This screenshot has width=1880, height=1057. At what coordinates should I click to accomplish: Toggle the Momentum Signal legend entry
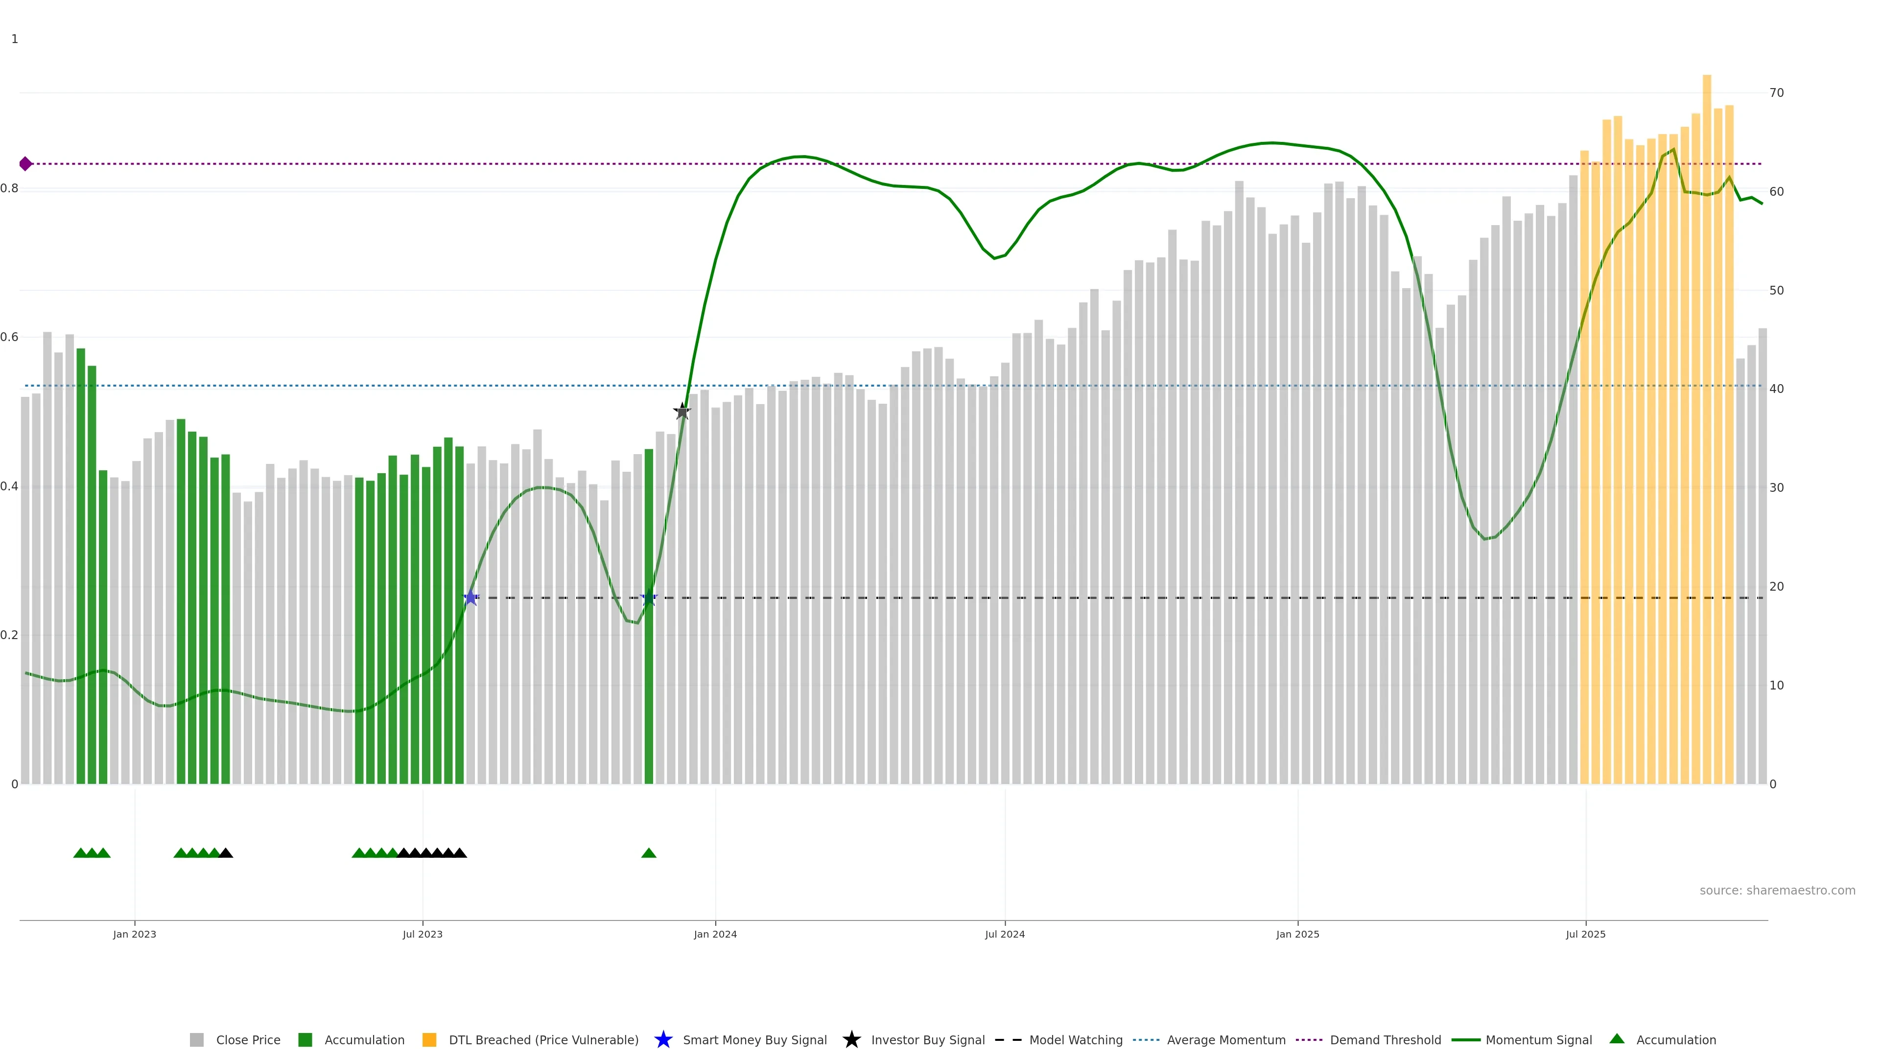(x=1538, y=1040)
